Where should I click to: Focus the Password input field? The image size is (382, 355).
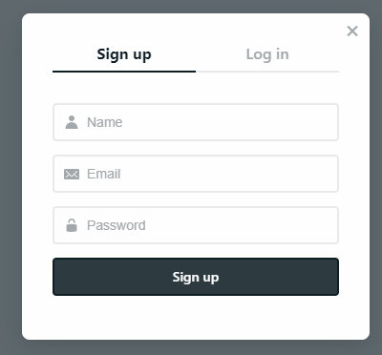pos(196,225)
